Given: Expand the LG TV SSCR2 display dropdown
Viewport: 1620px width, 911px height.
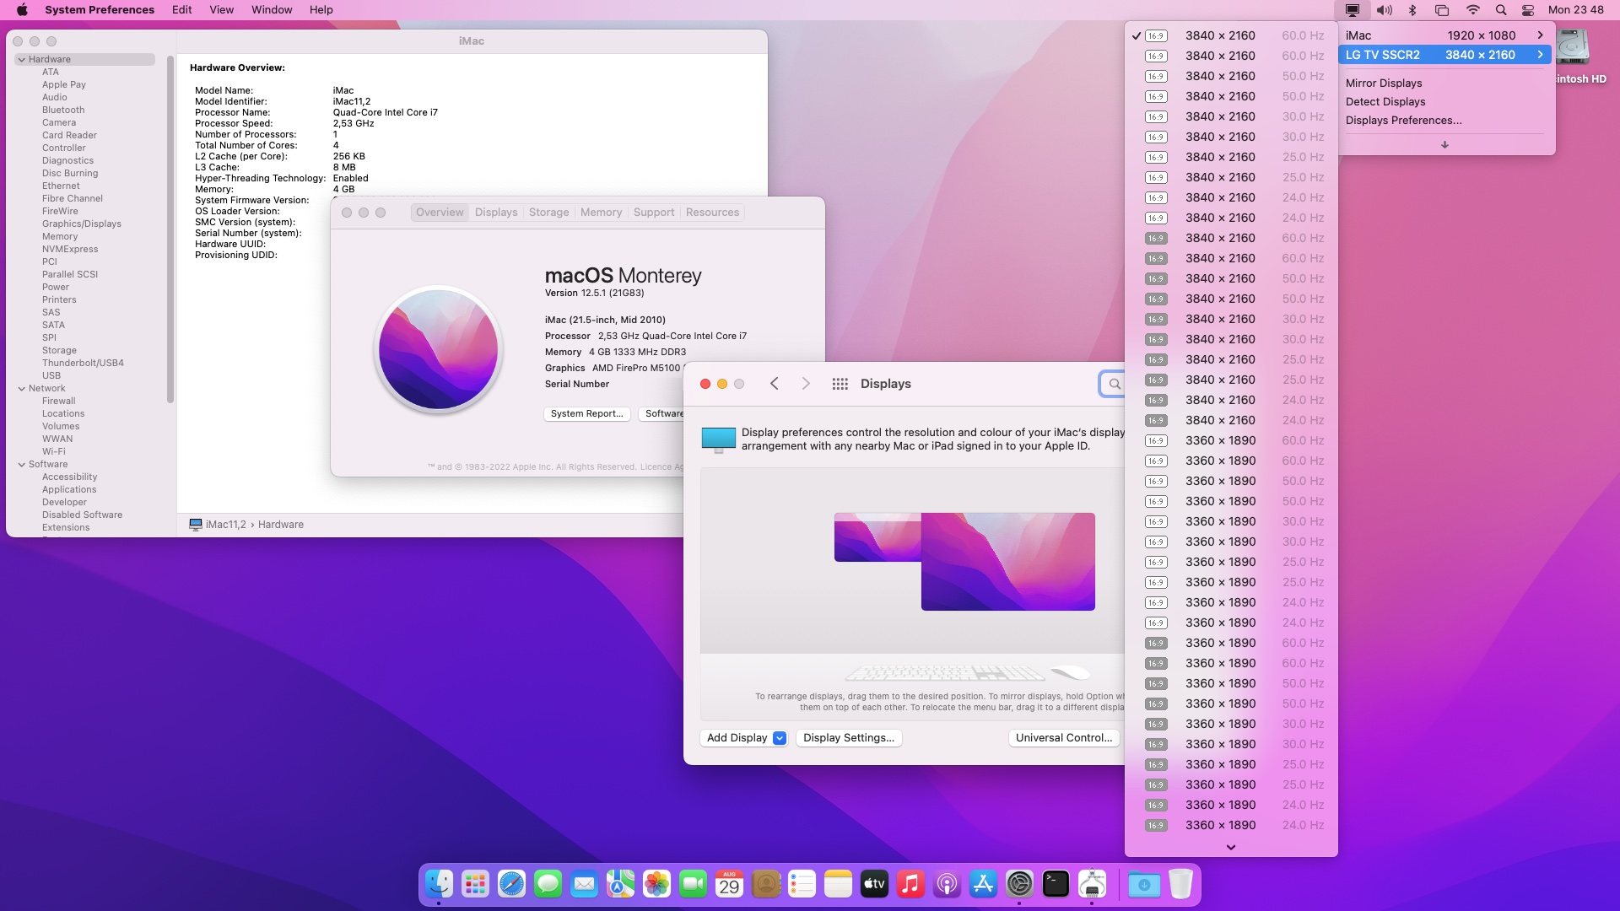Looking at the screenshot, I should (1541, 55).
